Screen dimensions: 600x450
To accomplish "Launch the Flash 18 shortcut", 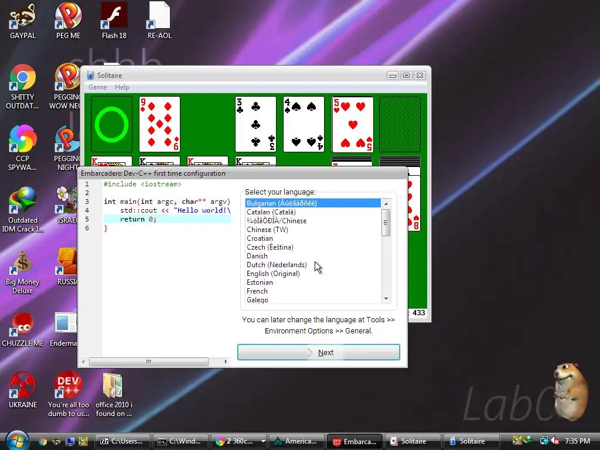I will pyautogui.click(x=114, y=21).
